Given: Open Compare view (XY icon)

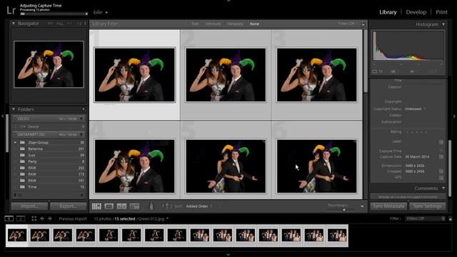Looking at the screenshot, I should [x=121, y=206].
